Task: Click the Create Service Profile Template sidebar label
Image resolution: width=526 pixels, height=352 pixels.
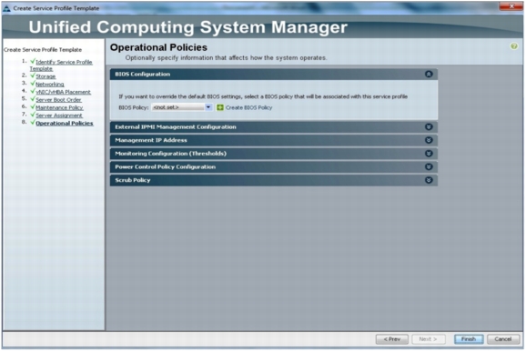Action: coord(43,50)
